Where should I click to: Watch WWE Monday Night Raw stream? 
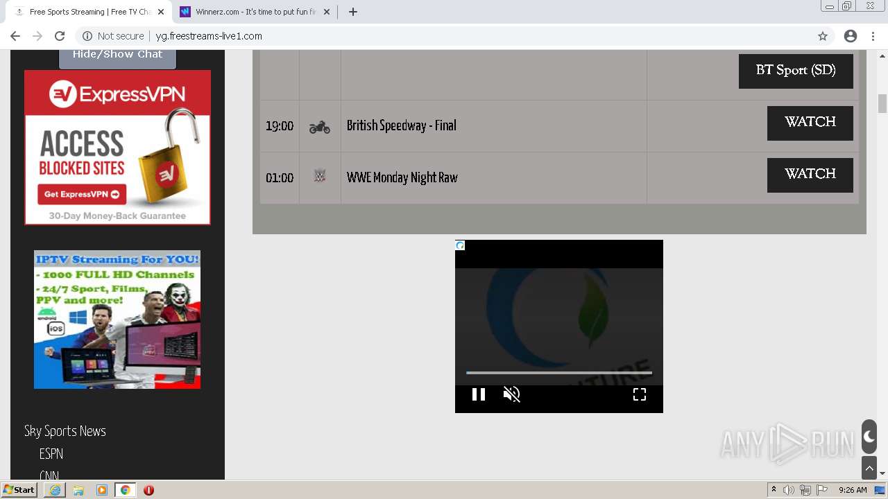point(810,175)
